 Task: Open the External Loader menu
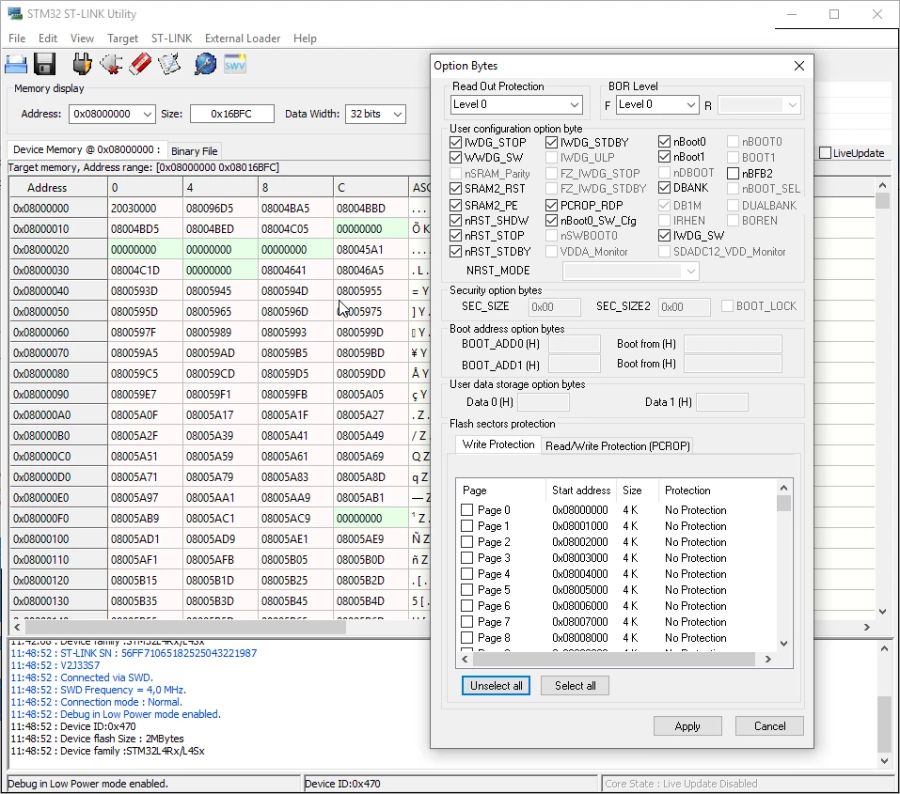tap(243, 39)
